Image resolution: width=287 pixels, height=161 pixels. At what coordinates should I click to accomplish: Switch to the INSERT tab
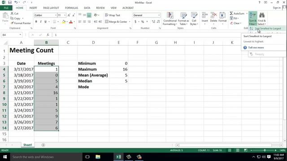(x=33, y=8)
